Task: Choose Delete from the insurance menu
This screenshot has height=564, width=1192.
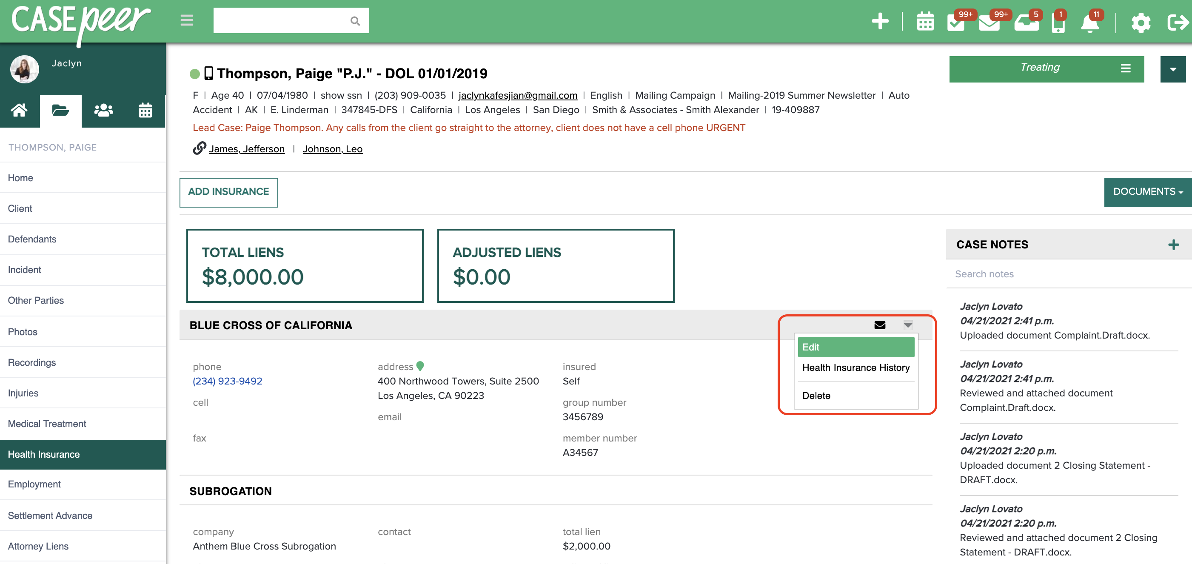Action: [x=817, y=396]
